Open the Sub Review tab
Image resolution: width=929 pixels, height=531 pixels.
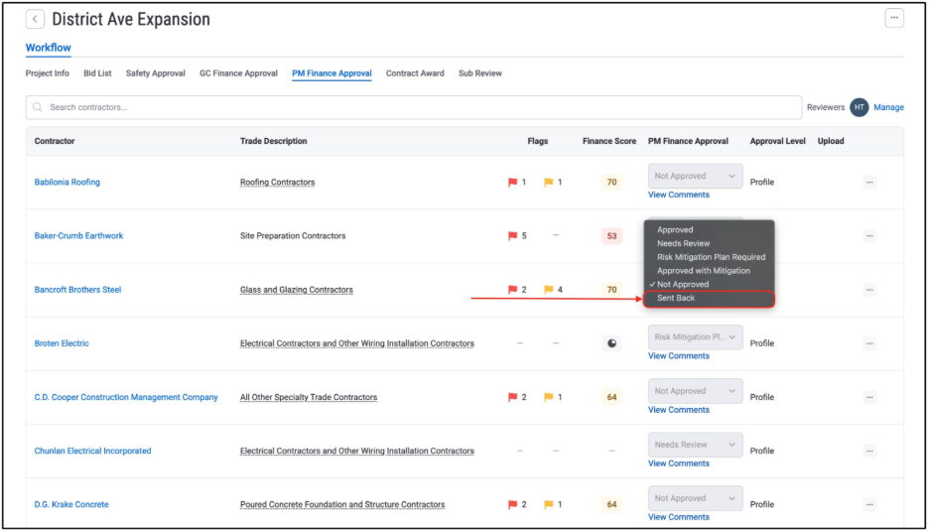480,73
